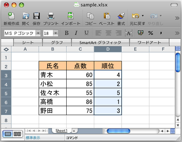Toggle underline formatting
The width and height of the screenshot is (182, 142).
pyautogui.click(x=86, y=33)
